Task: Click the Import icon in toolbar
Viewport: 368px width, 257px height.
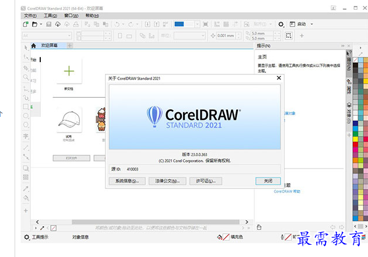Action: coord(148,24)
